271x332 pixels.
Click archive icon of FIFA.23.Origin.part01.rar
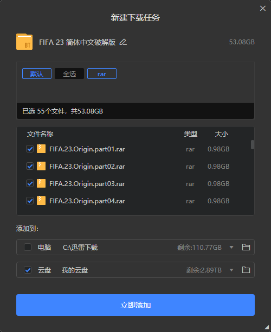(41, 149)
